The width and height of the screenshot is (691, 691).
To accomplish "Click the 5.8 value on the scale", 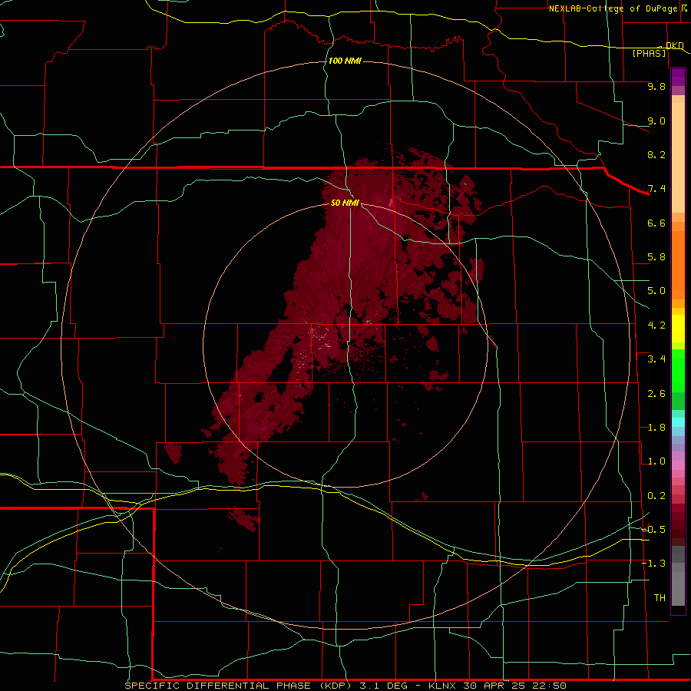I will 656,257.
